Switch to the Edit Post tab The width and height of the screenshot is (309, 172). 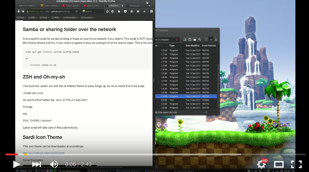(27, 6)
